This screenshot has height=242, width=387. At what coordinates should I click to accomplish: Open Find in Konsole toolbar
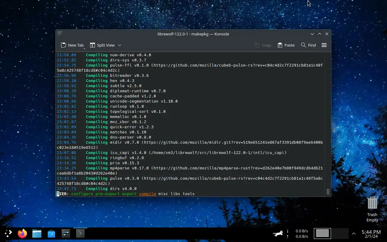(x=308, y=45)
